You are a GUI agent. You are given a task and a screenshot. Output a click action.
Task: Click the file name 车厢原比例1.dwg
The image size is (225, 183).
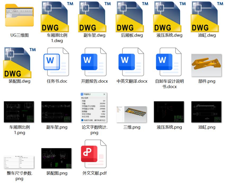point(57,38)
